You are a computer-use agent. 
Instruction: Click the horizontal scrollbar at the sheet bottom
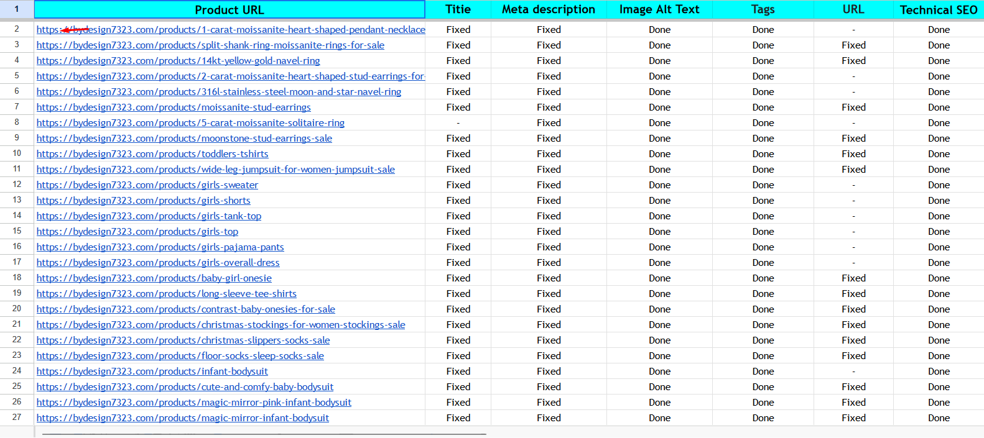(264, 434)
